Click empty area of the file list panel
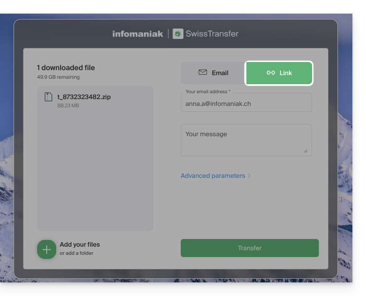 [95, 172]
